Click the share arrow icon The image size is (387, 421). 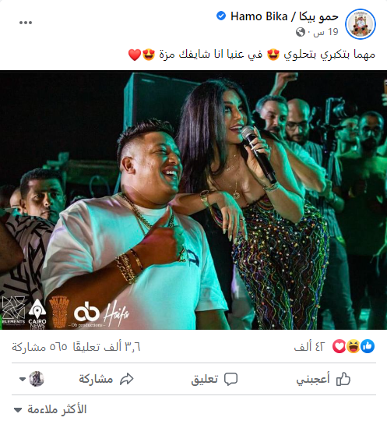pos(127,379)
